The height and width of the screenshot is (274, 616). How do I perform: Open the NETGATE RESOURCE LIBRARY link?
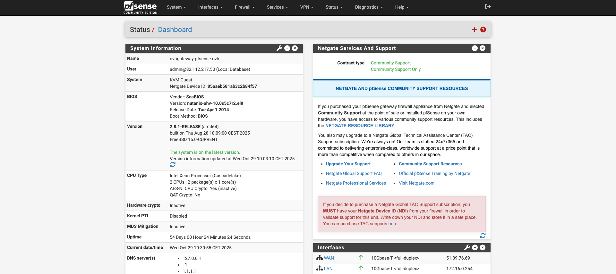(360, 126)
